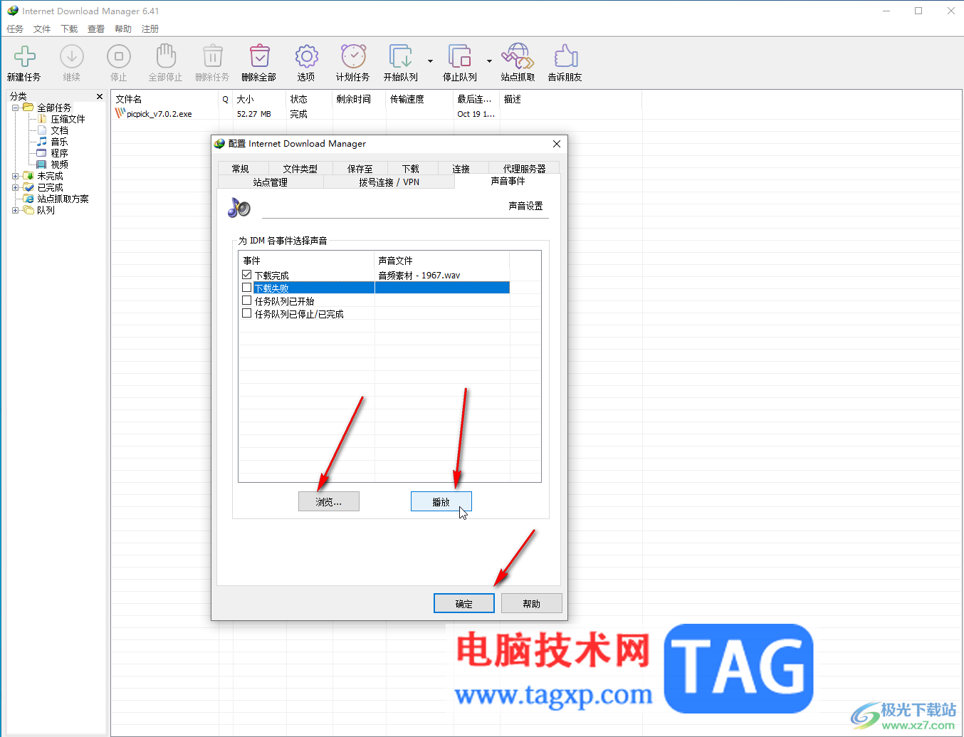Toggle the 下载失败 sound checkbox

click(247, 288)
